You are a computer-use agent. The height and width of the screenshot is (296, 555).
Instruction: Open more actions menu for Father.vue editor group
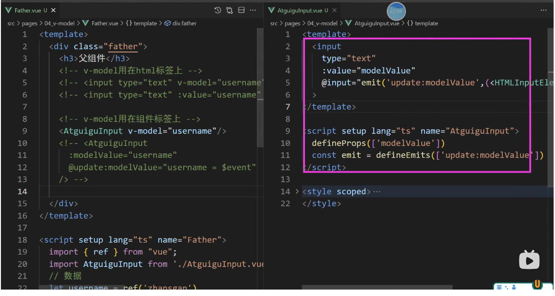pos(253,10)
